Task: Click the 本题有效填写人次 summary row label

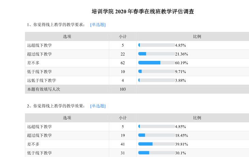Action: click(44, 89)
